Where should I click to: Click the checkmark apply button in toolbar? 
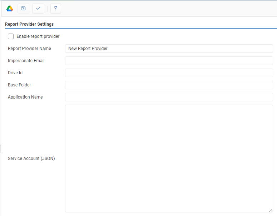(38, 8)
